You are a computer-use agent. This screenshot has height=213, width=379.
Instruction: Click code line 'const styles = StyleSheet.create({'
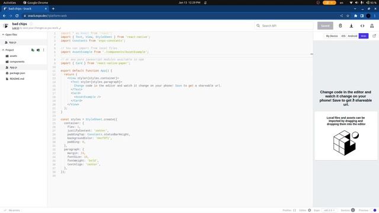[89, 120]
